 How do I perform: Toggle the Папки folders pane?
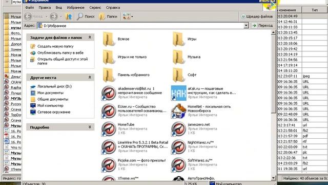pos(108,16)
